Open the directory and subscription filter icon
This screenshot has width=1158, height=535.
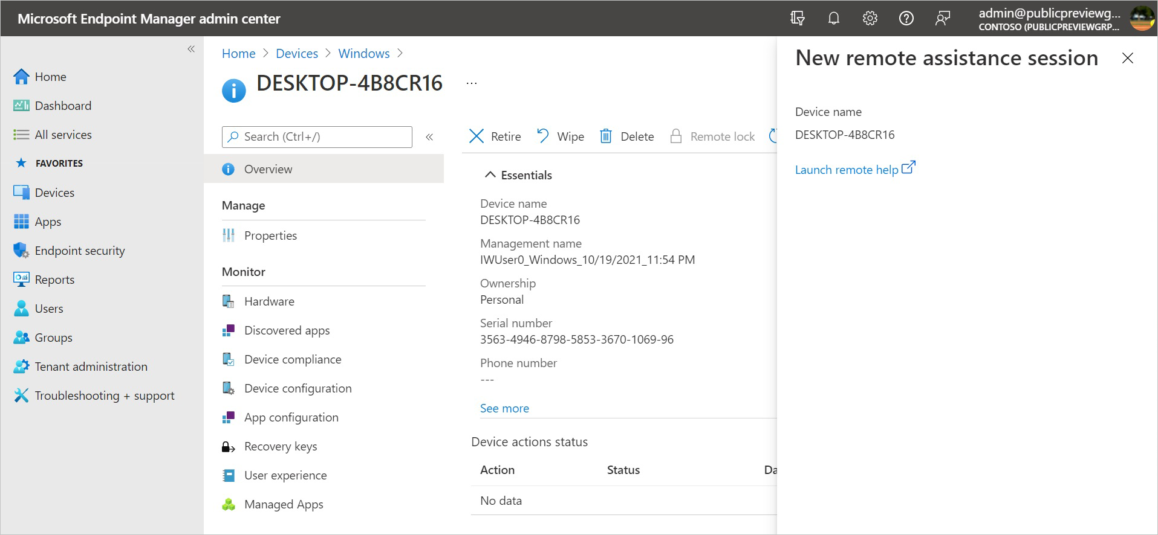pos(798,19)
